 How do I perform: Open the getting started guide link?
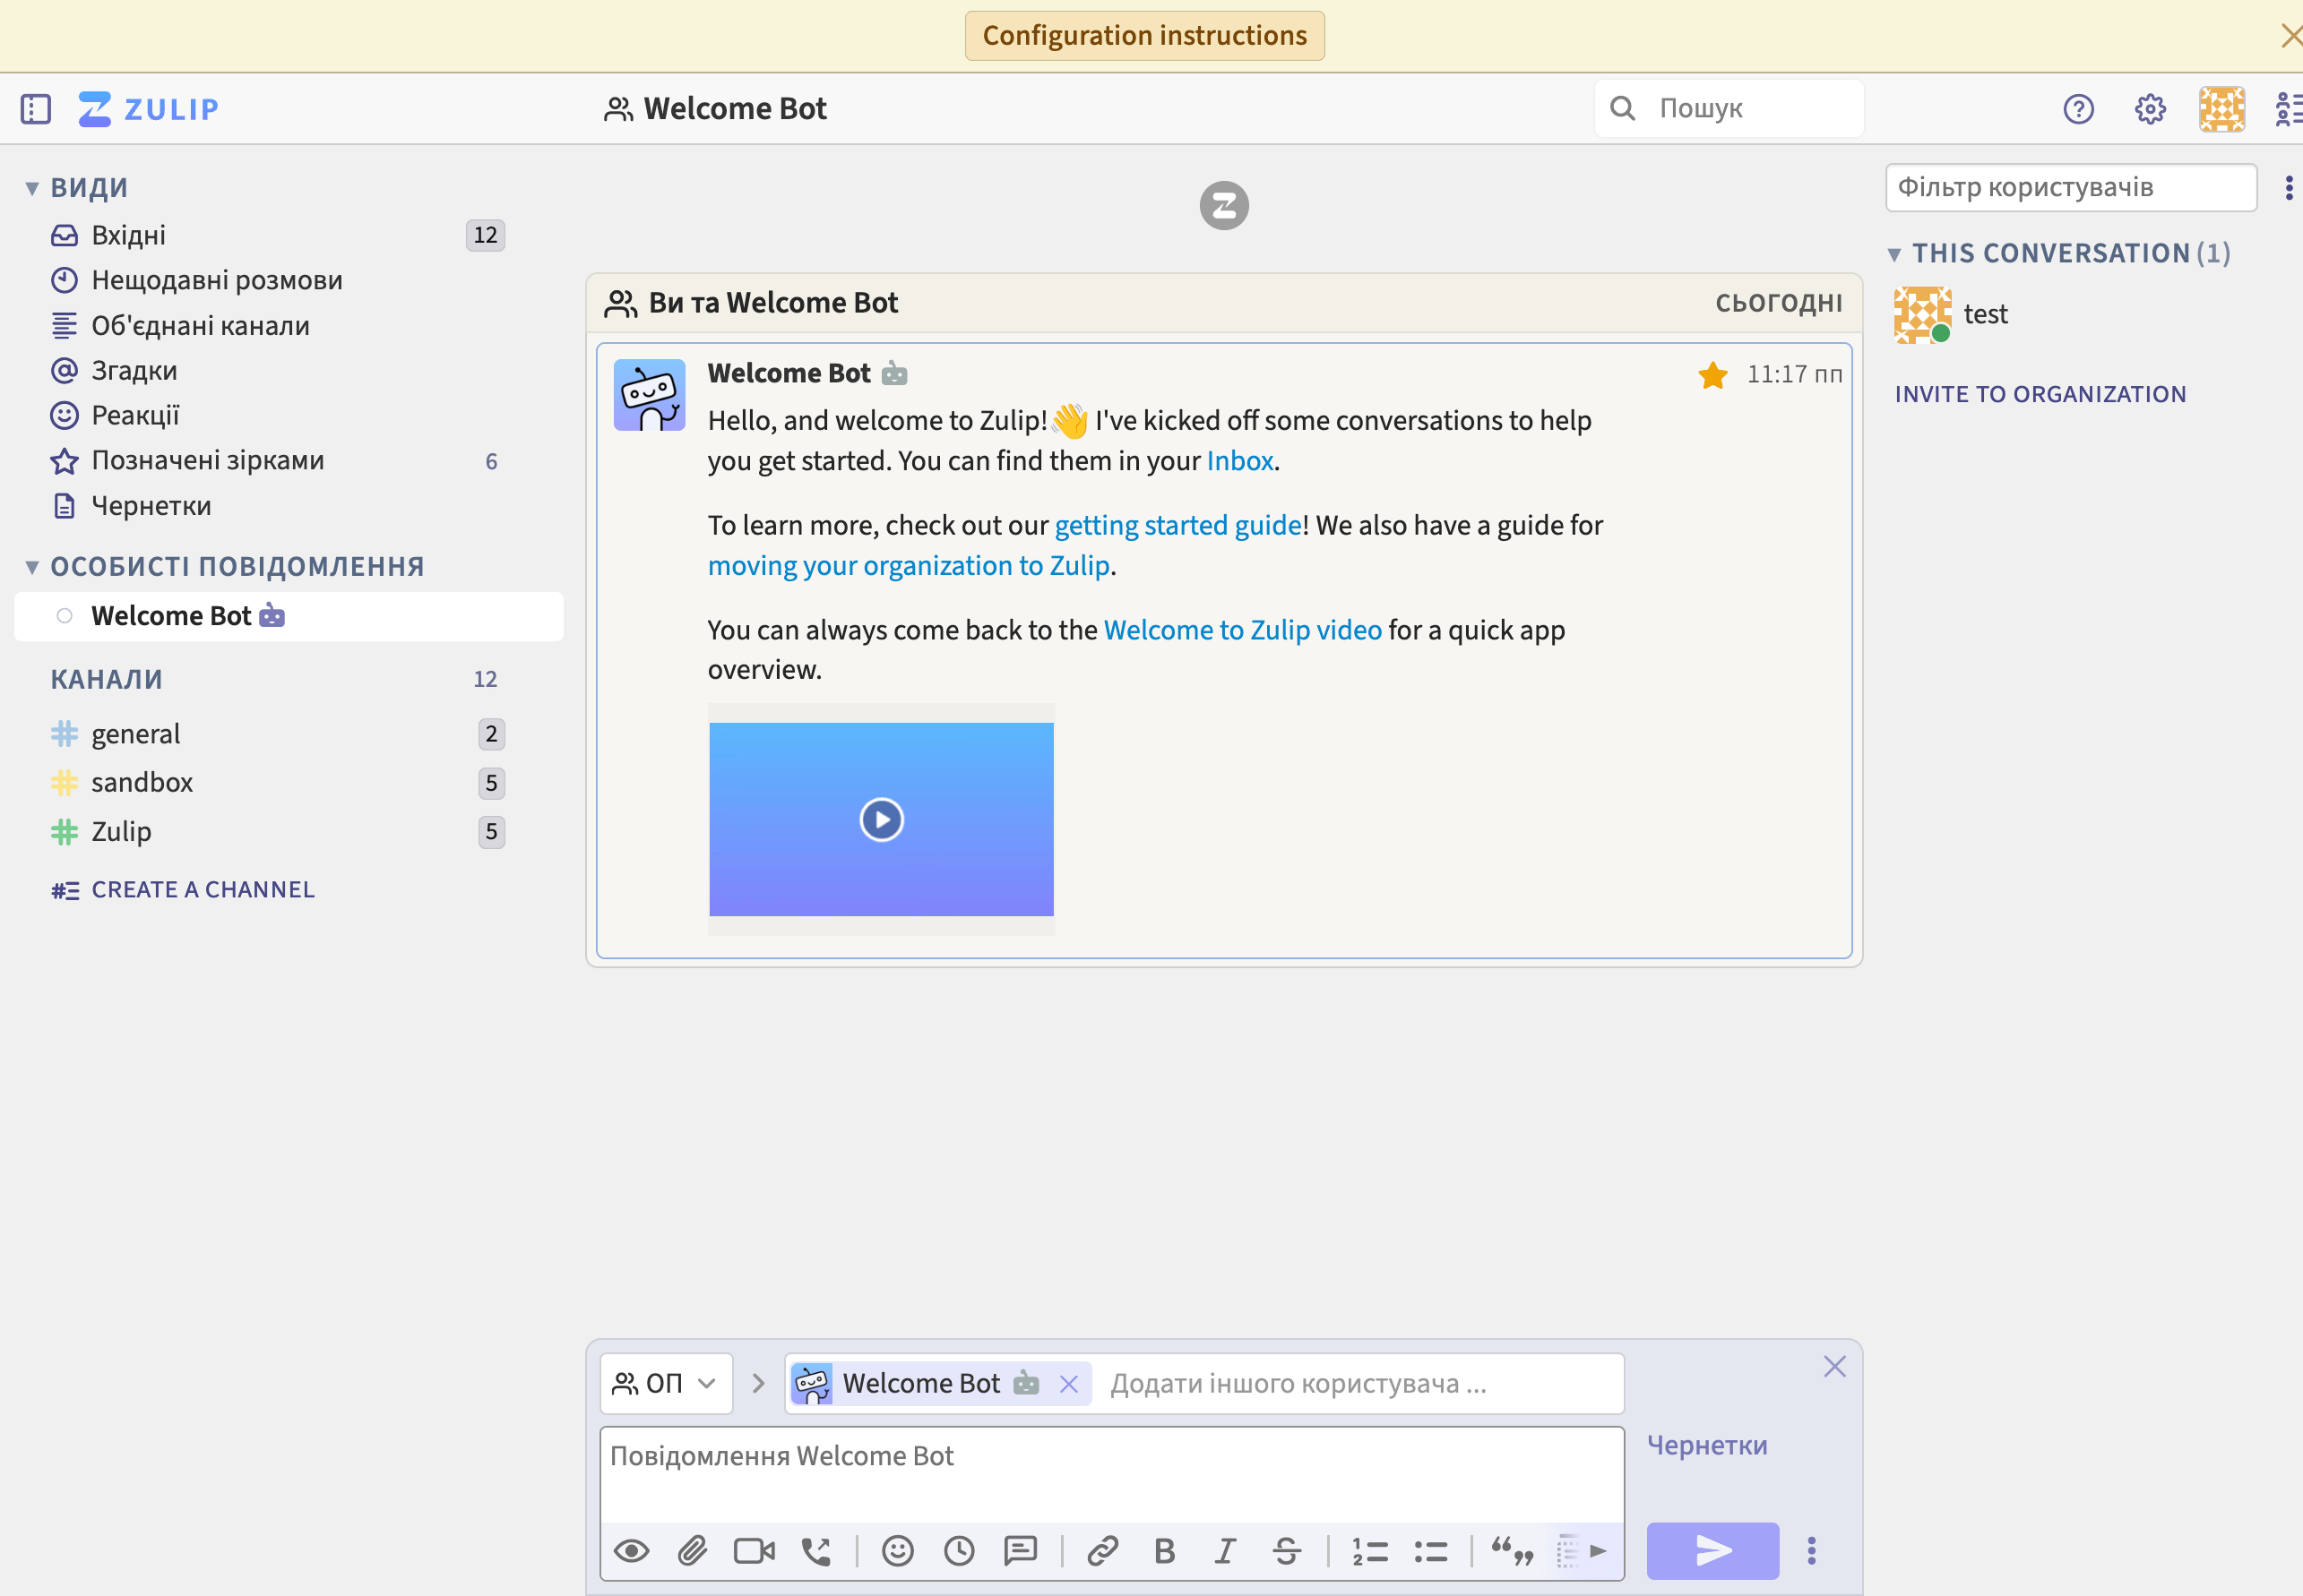coord(1177,525)
